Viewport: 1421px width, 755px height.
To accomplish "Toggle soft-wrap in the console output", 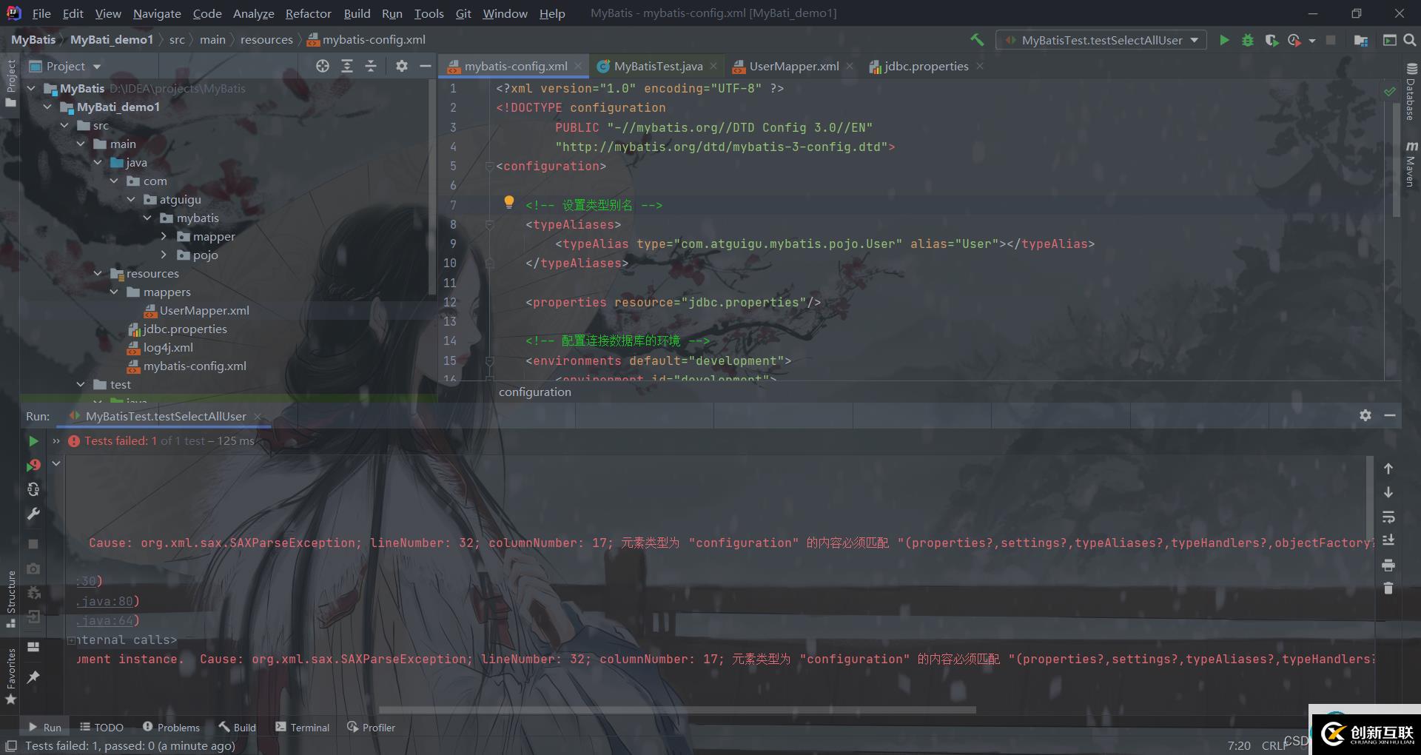I will pos(1388,517).
